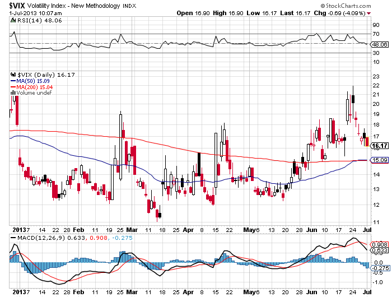Click the 0.908 MACD axis tag
The height and width of the screenshot is (297, 392).
(x=380, y=244)
